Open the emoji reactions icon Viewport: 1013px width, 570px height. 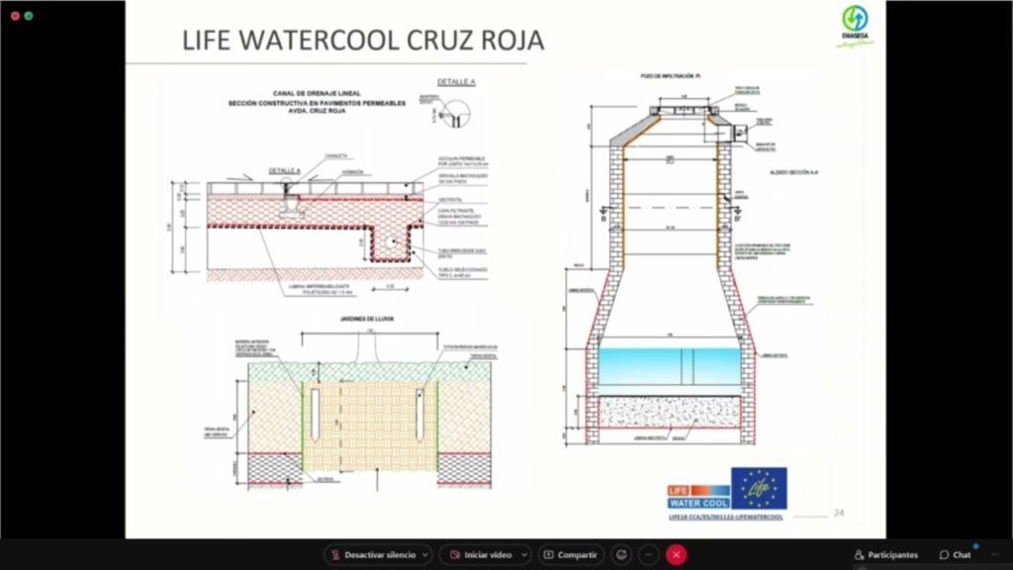621,555
